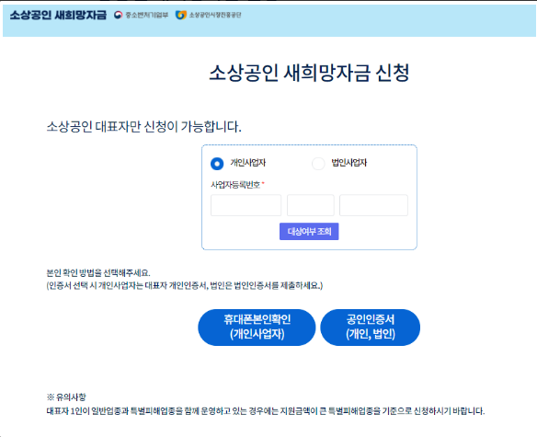This screenshot has width=537, height=437.
Task: Click the 소상공인 대표자만 신청이 가능합니다 text
Action: point(143,127)
